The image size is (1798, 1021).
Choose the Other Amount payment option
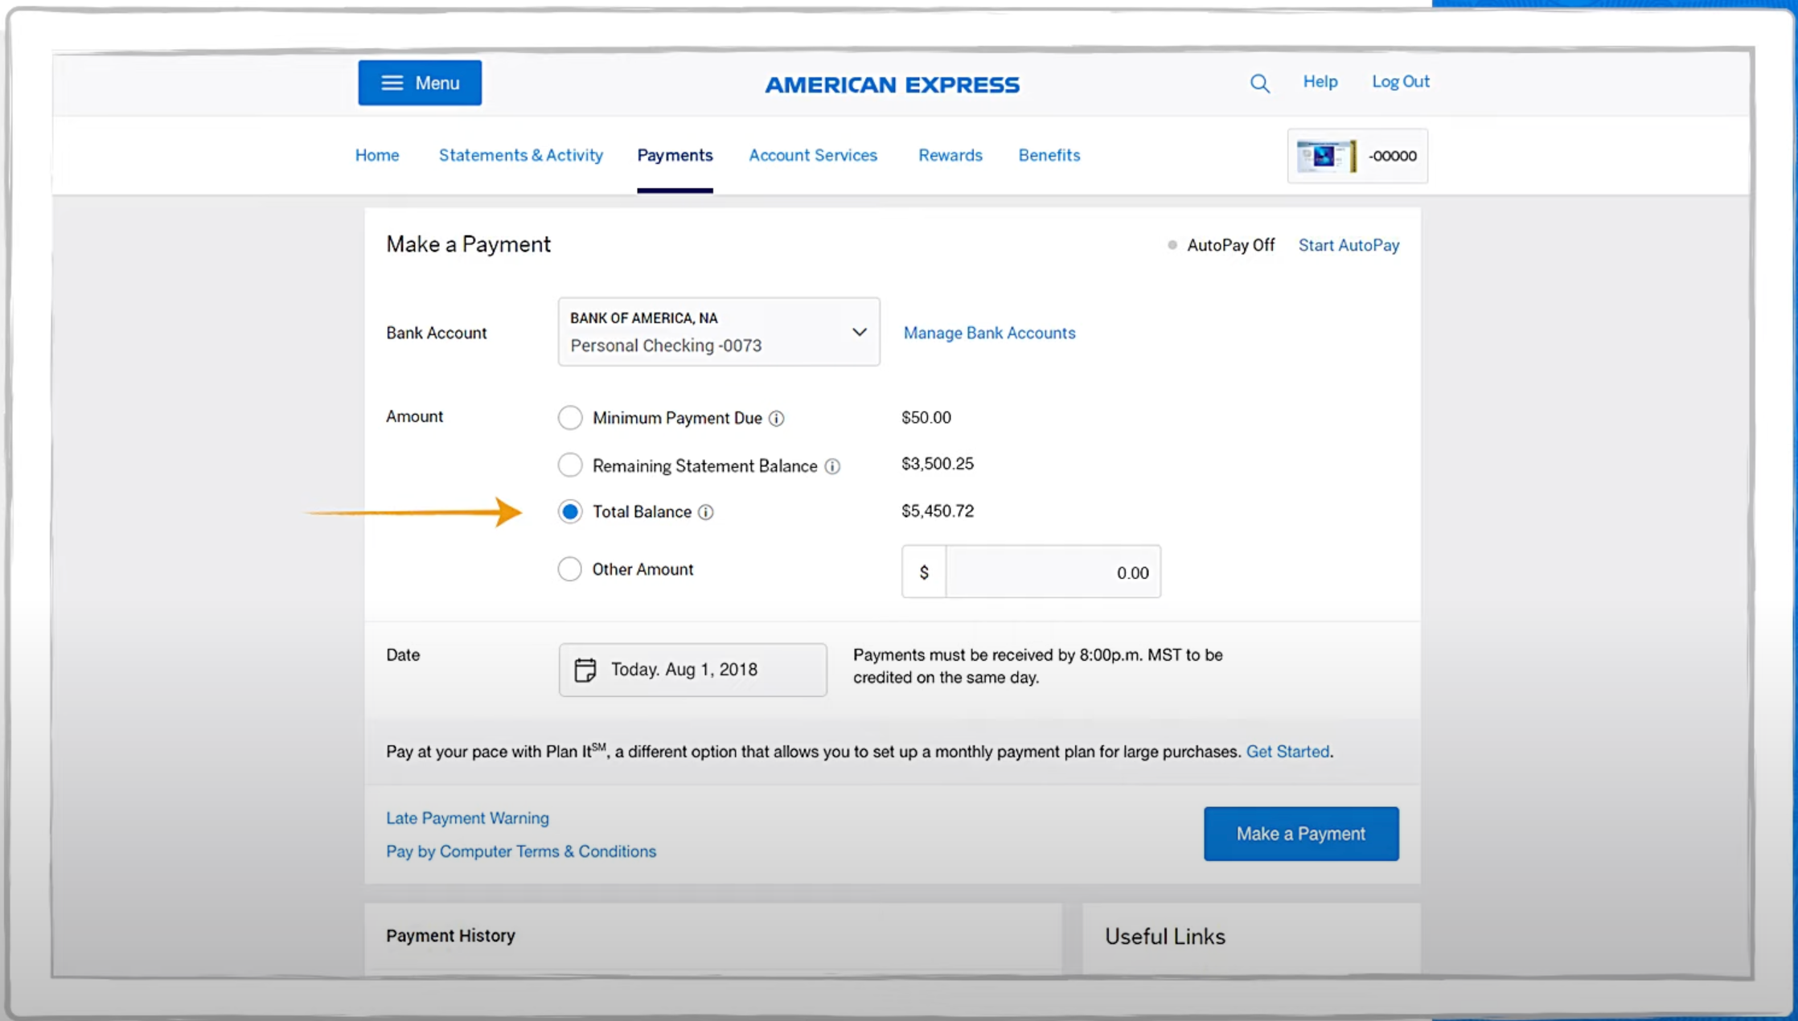(570, 568)
